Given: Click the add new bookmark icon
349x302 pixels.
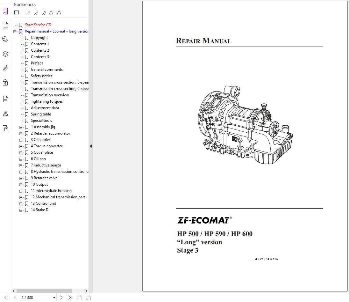Looking at the screenshot, I should 36,12.
